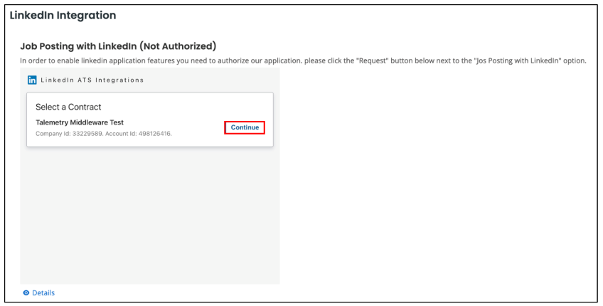Image resolution: width=603 pixels, height=306 pixels.
Task: Click the LinkedIn ATS Integrations header text
Action: pos(92,80)
